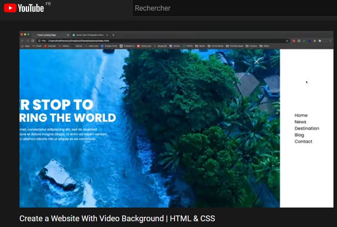337x227 pixels.
Task: Click the video title Create a Website With Video Background
Action: 117,219
